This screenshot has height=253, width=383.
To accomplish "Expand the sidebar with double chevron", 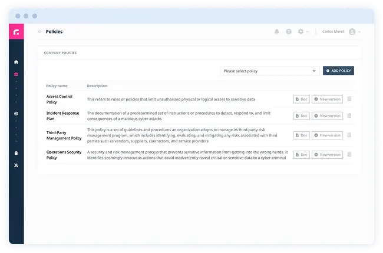I will tap(39, 32).
